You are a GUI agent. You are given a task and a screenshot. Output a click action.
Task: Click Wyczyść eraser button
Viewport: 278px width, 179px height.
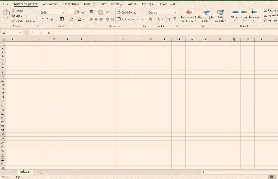[271, 20]
